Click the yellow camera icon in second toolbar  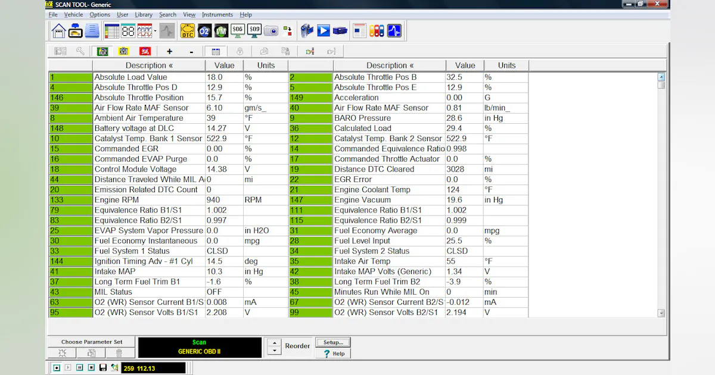tap(123, 52)
